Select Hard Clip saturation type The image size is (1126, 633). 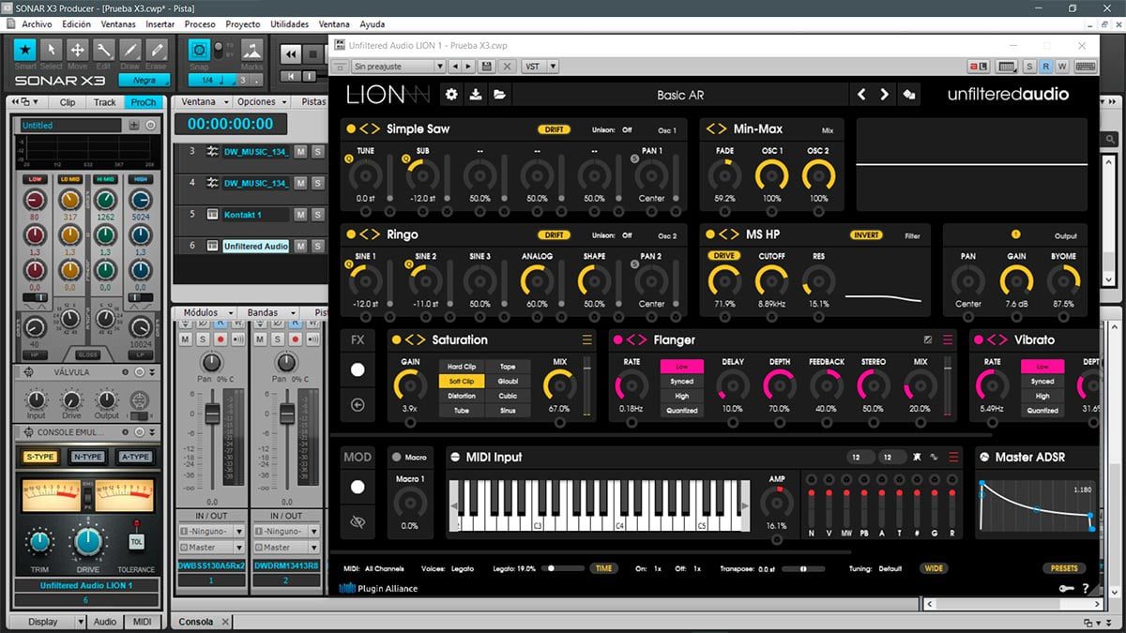coord(461,367)
